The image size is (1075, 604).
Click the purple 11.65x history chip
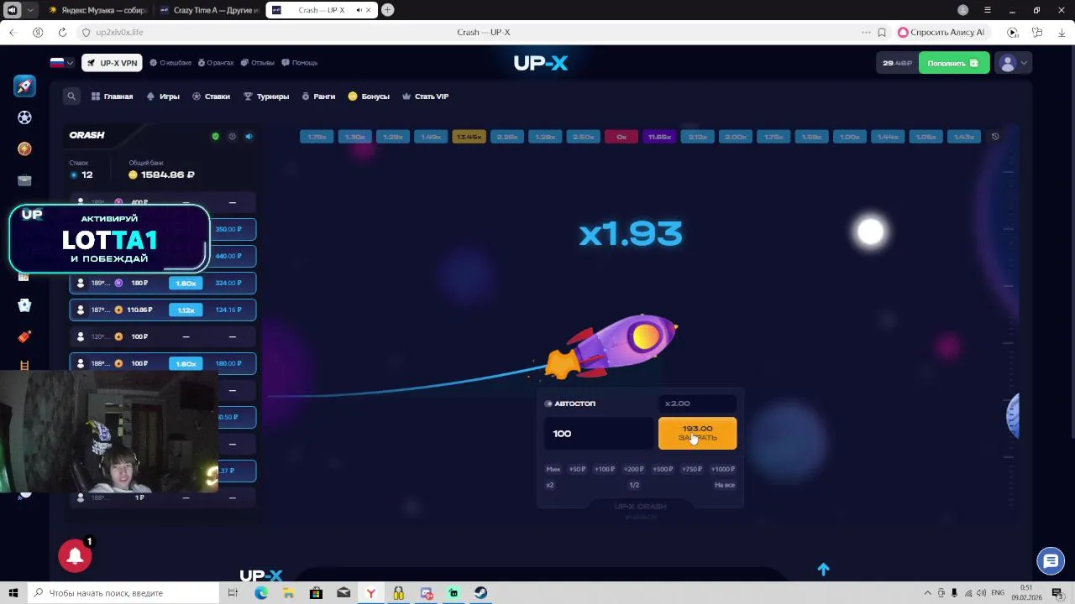point(659,137)
